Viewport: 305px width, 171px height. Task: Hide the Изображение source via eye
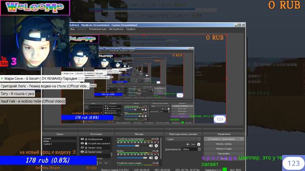point(82,139)
